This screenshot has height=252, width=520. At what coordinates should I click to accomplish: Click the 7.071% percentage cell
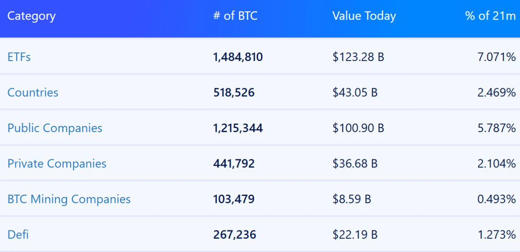pos(497,57)
